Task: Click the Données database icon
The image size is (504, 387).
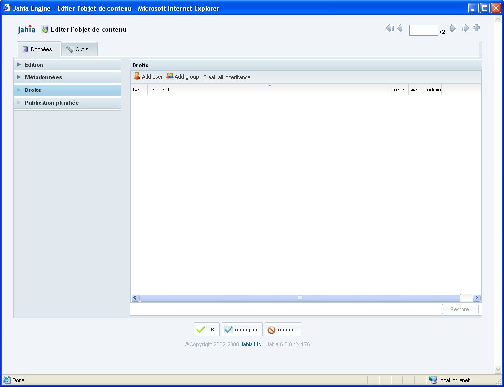Action: tap(25, 49)
